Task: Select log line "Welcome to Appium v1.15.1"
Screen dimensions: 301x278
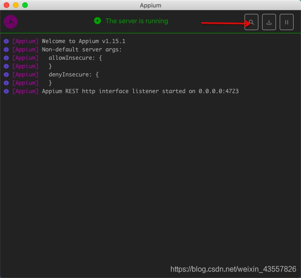Action: [x=83, y=41]
